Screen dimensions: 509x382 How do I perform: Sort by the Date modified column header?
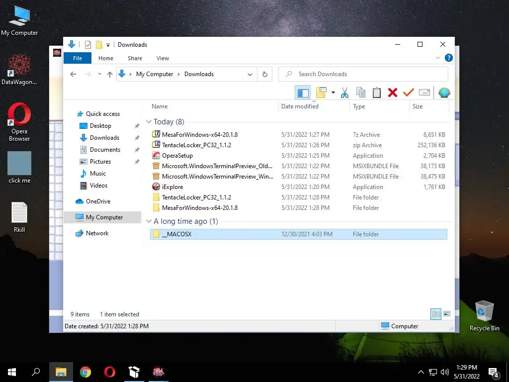(300, 106)
